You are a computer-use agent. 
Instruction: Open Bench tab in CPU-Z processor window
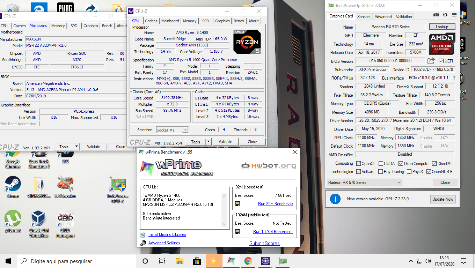click(239, 21)
